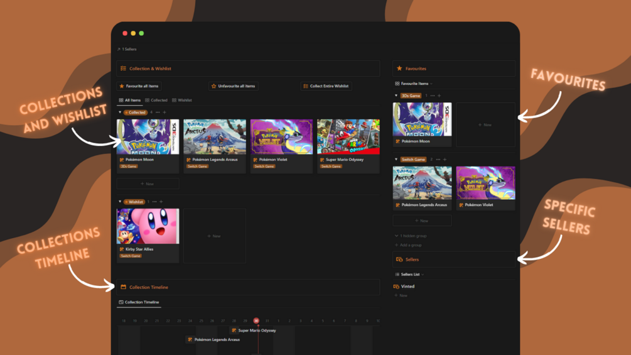Collapse the Switch Game group in Favourites
631x355 pixels.
click(396, 160)
